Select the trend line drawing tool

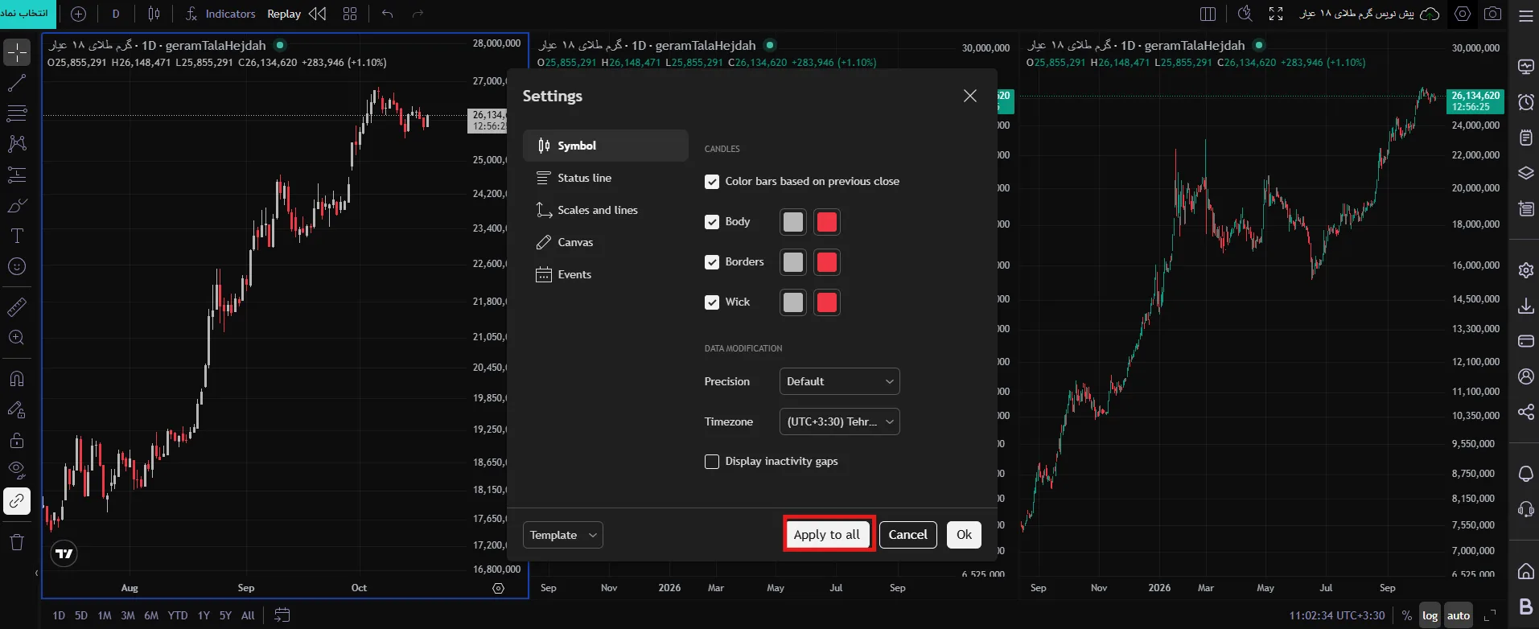click(x=17, y=83)
